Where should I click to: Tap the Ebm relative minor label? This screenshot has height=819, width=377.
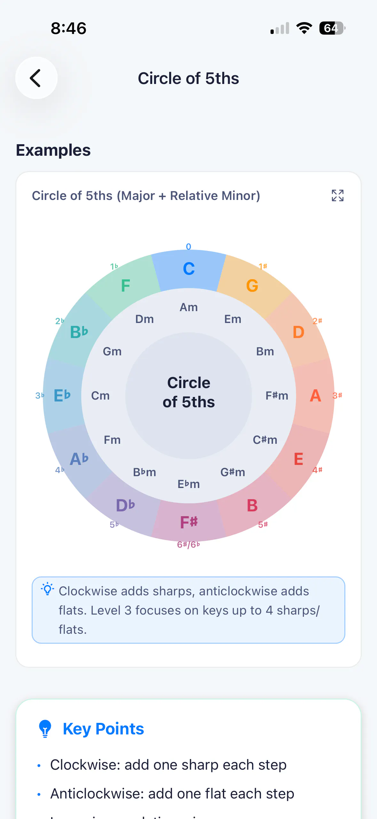(x=189, y=484)
